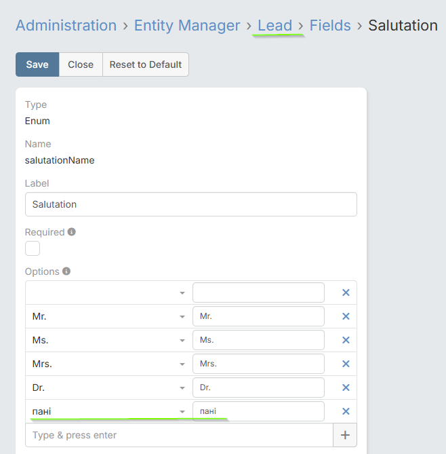Image resolution: width=446 pixels, height=454 pixels.
Task: Remove the Mr. option with X icon
Action: tap(346, 316)
